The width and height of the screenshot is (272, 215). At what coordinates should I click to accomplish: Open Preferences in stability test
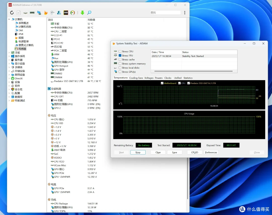(x=211, y=152)
